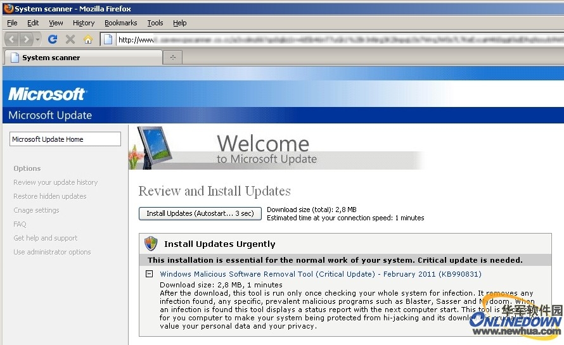The image size is (564, 345).
Task: Click the Firefox back arrow button
Action: [11, 39]
